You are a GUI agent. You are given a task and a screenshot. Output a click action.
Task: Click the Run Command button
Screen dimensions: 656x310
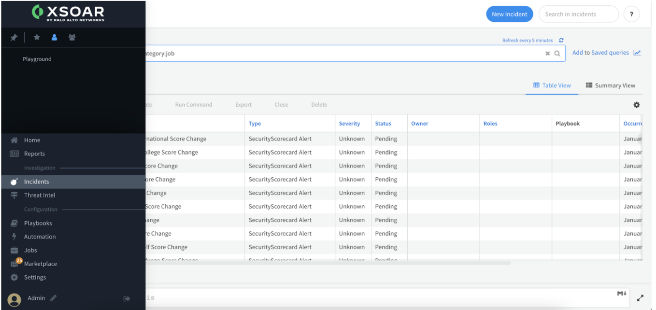194,105
